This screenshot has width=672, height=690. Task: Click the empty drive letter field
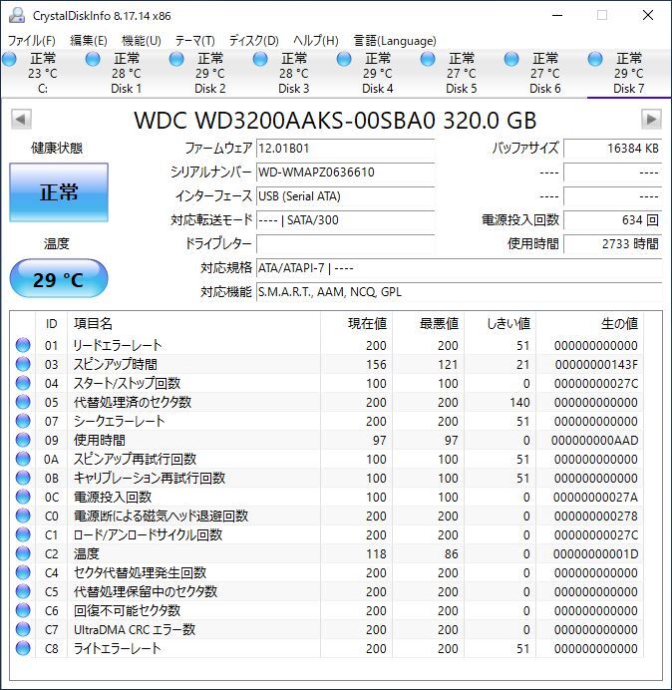tap(345, 243)
